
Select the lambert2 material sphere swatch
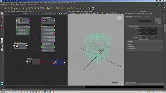tap(30, 62)
